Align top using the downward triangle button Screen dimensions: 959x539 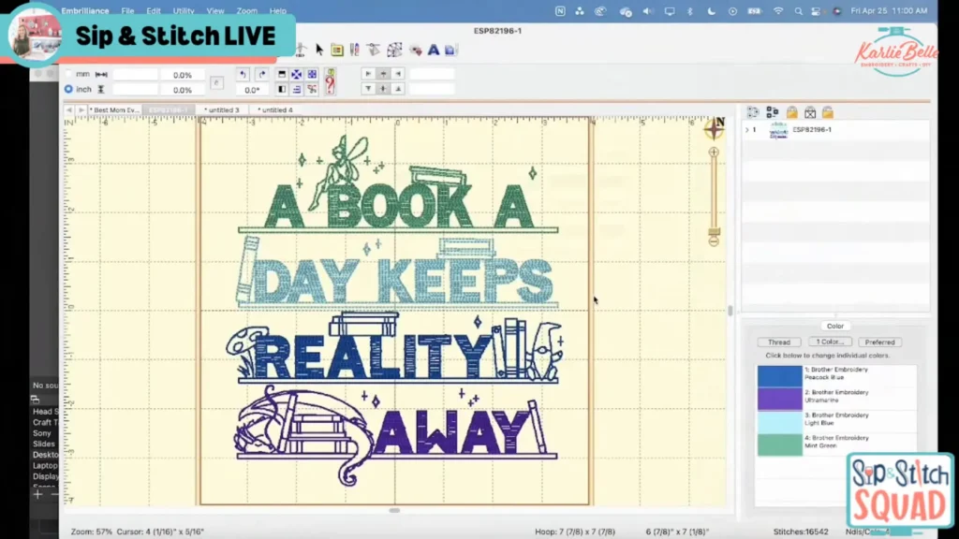(368, 89)
